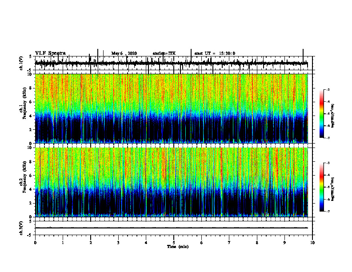The width and height of the screenshot is (352, 272).
Task: Click time axis tick label '4'
Action: point(146,243)
